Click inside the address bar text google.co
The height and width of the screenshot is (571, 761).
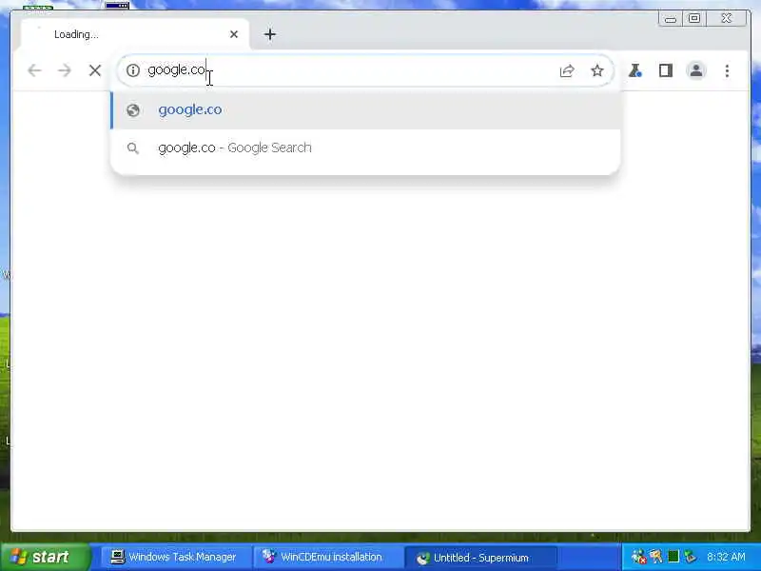[x=177, y=69]
